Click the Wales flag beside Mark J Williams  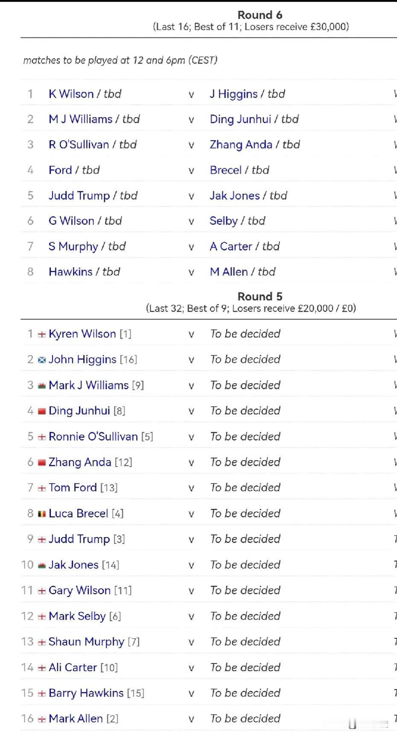[x=42, y=386]
